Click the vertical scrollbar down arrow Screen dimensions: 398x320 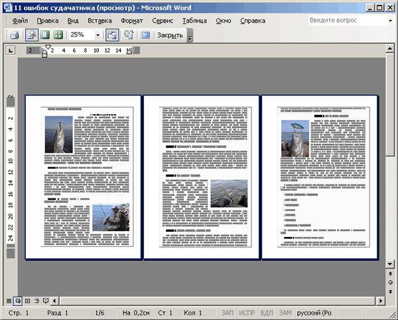click(x=390, y=264)
